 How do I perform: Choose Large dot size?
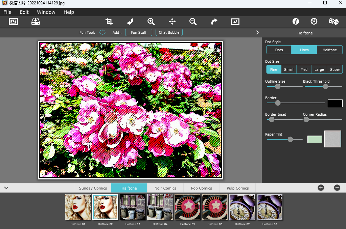(319, 69)
